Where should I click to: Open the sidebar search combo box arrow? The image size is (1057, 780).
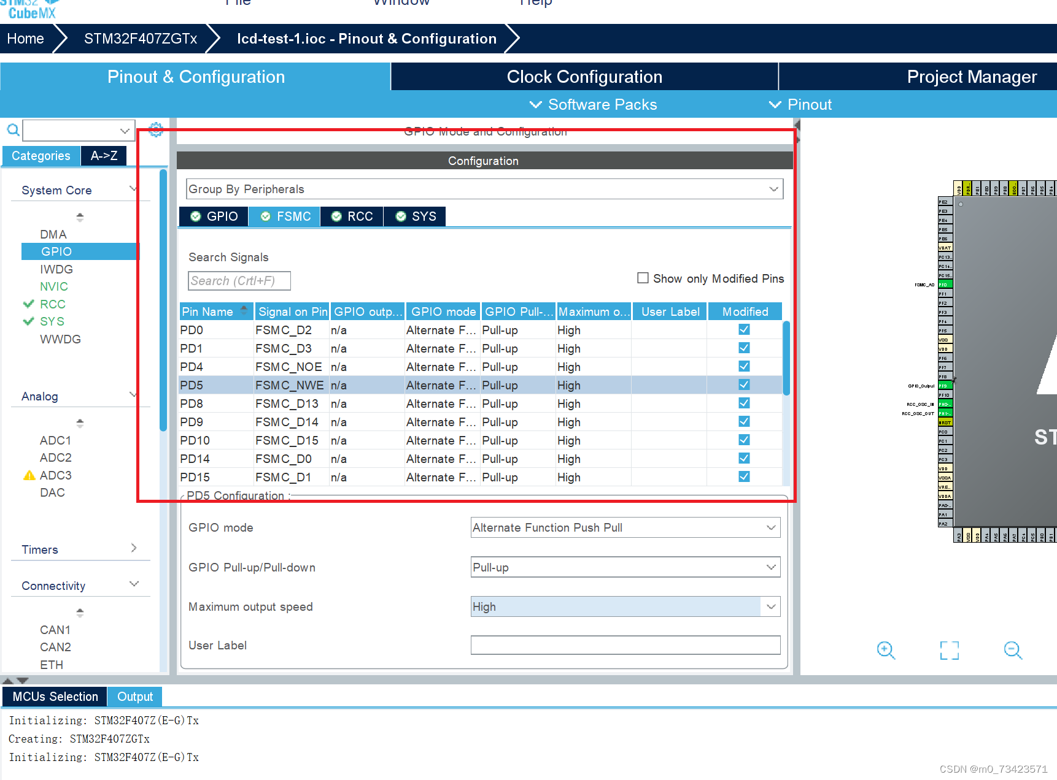coord(125,130)
